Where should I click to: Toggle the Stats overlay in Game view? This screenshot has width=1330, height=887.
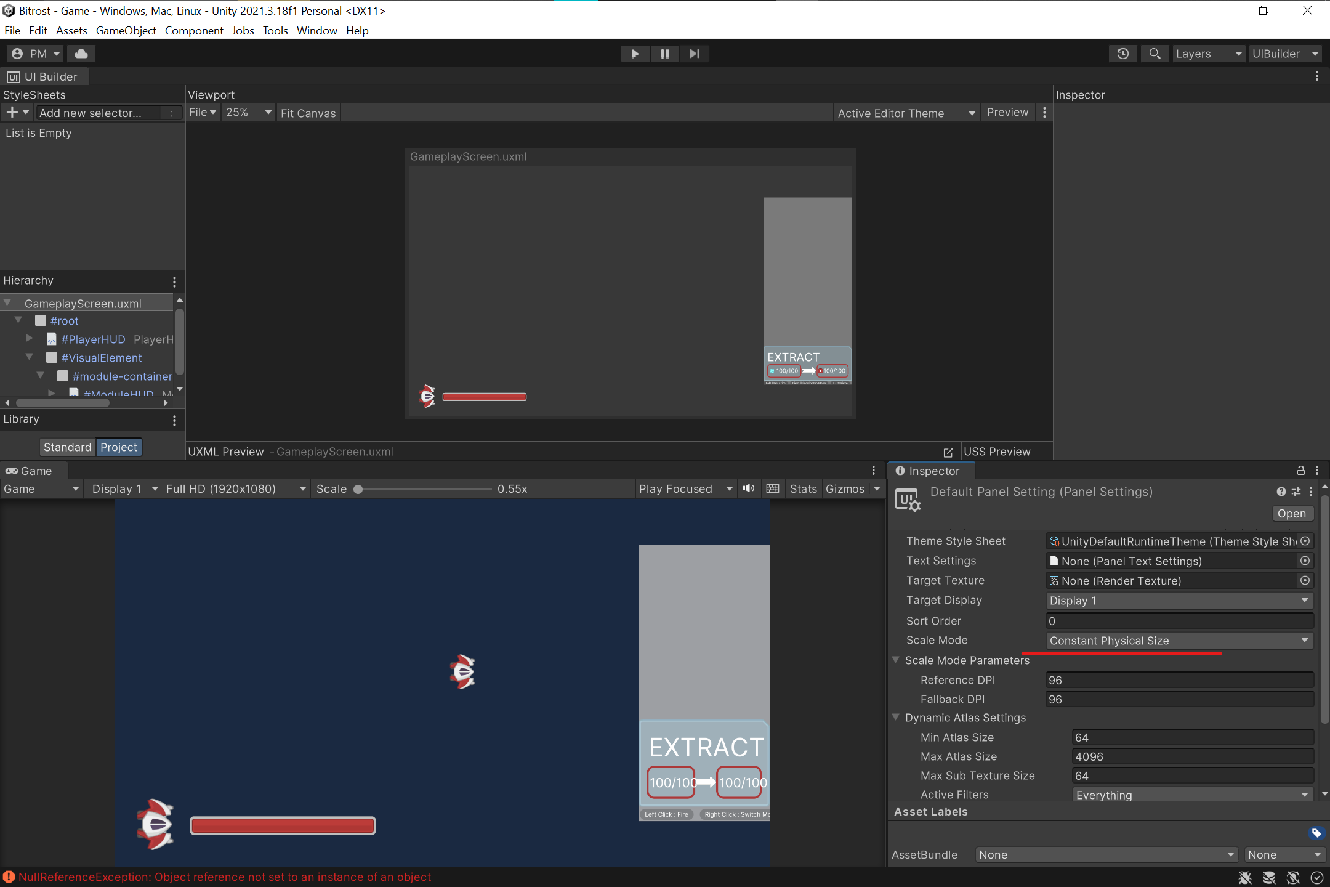pos(802,488)
